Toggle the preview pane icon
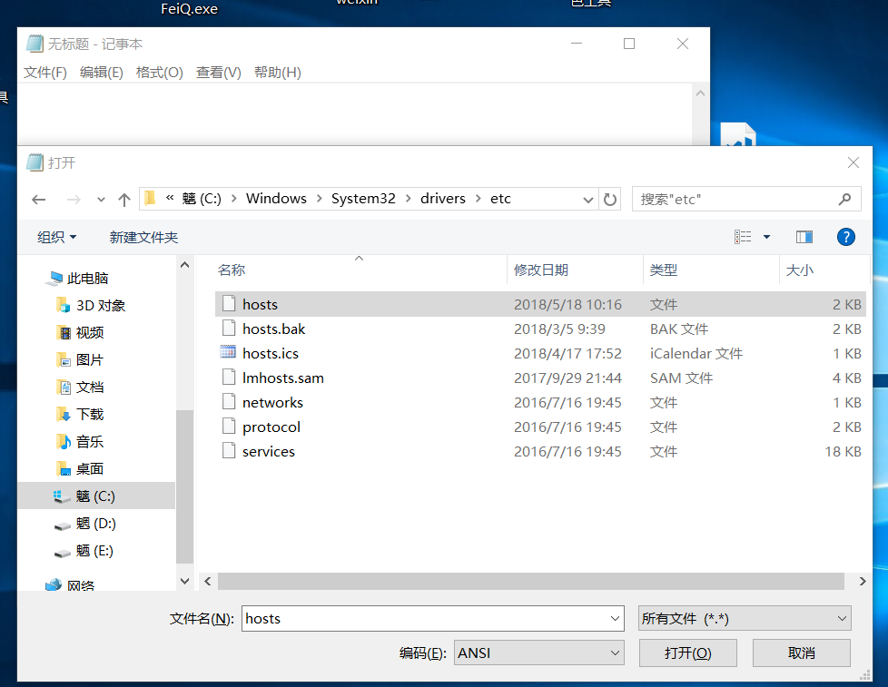The width and height of the screenshot is (888, 687). click(804, 237)
